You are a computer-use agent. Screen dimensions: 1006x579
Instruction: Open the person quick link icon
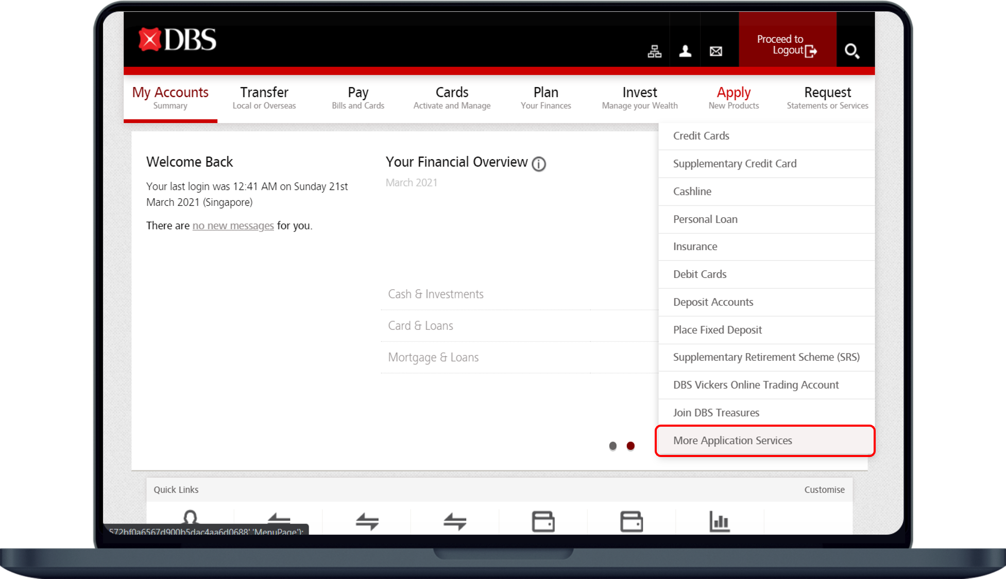(x=190, y=518)
